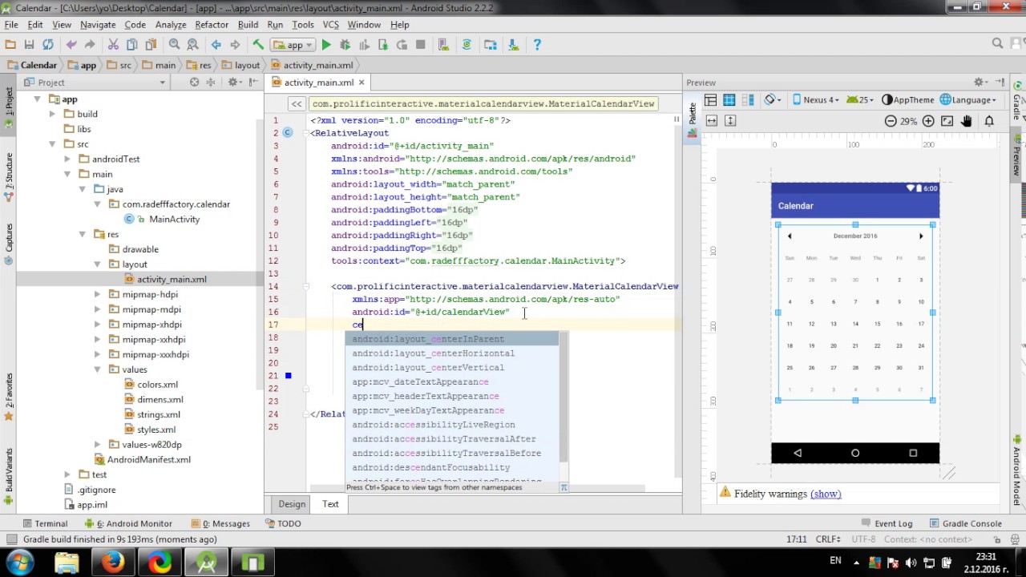The image size is (1026, 577).
Task: Open the Refactor menu
Action: pos(212,25)
